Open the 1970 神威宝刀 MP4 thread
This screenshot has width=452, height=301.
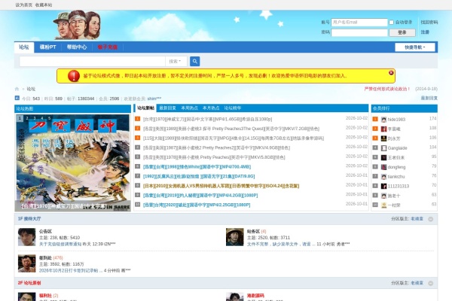[x=208, y=119]
